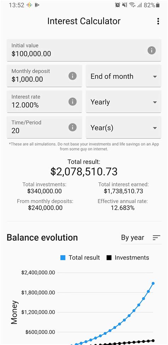This screenshot has width=168, height=345.
Task: Tap the last blue chart data point
Action: pyautogui.click(x=153, y=283)
